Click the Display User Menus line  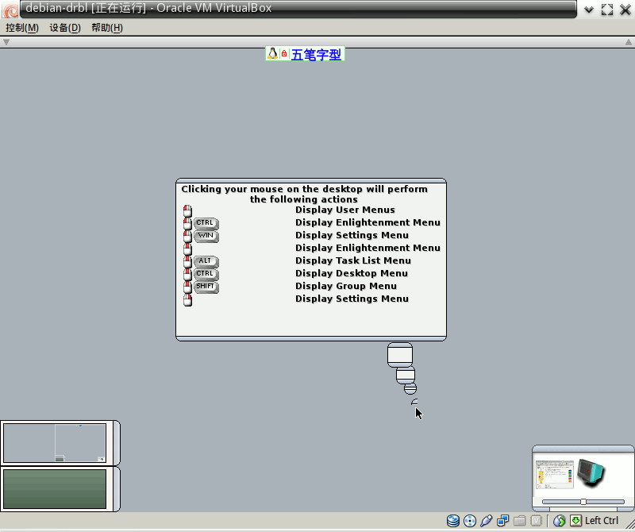[x=345, y=210]
